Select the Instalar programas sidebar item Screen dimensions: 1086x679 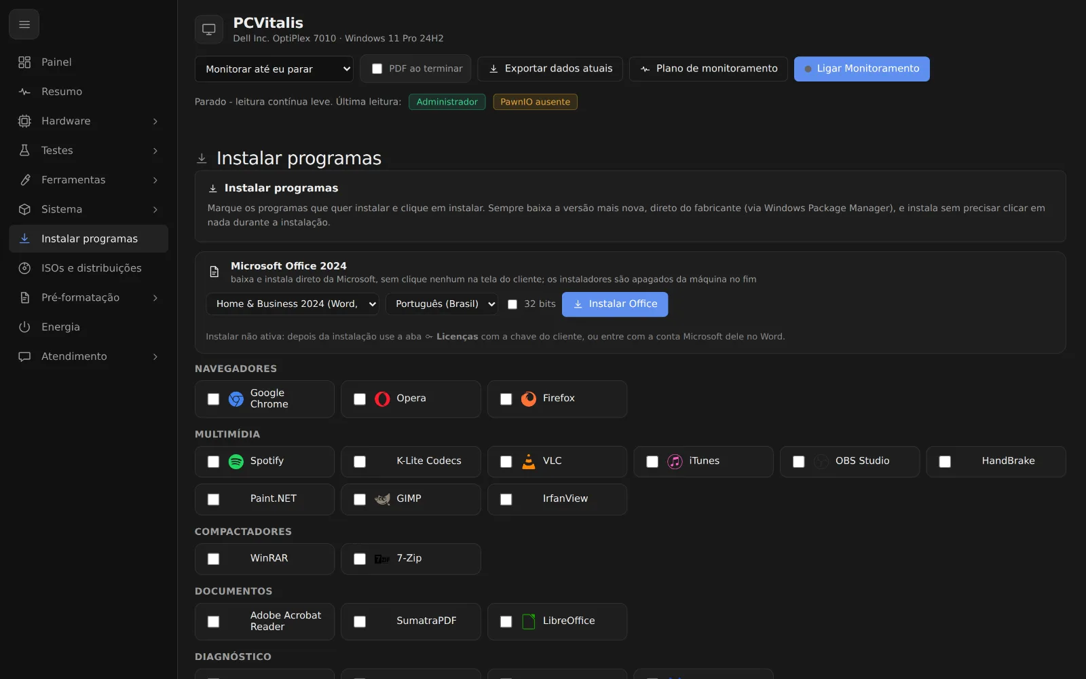coord(89,239)
